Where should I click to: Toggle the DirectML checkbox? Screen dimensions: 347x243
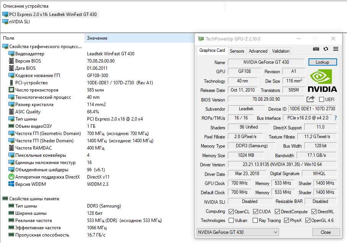point(314,212)
